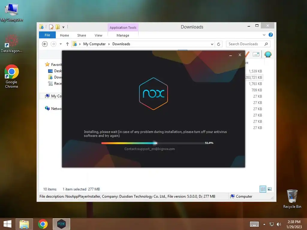
Task: Click the 1,539 KB file size cell
Action: [255, 71]
